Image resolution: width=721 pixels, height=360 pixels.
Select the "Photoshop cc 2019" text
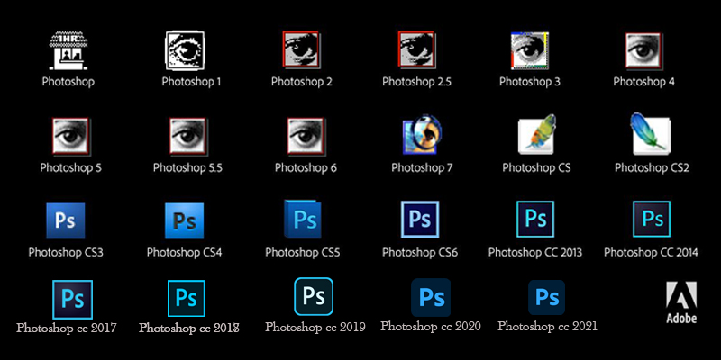[315, 327]
